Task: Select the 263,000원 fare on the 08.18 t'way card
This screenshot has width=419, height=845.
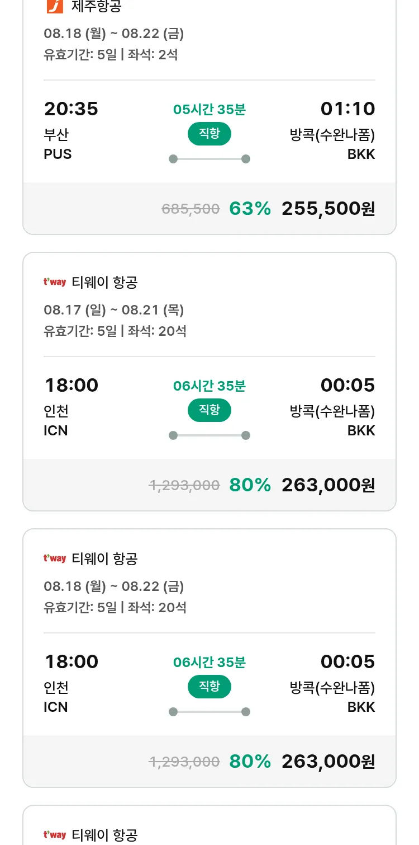Action: [x=328, y=762]
